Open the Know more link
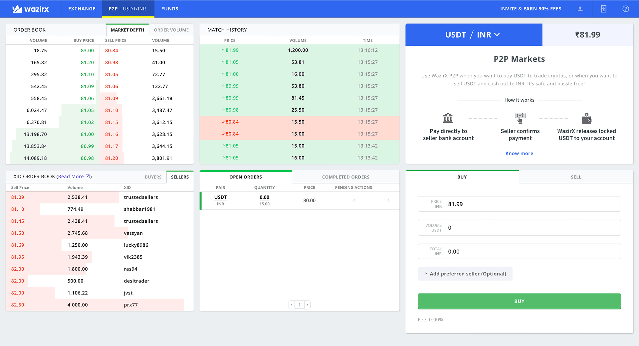Viewport: 639px width, 346px height. 519,153
